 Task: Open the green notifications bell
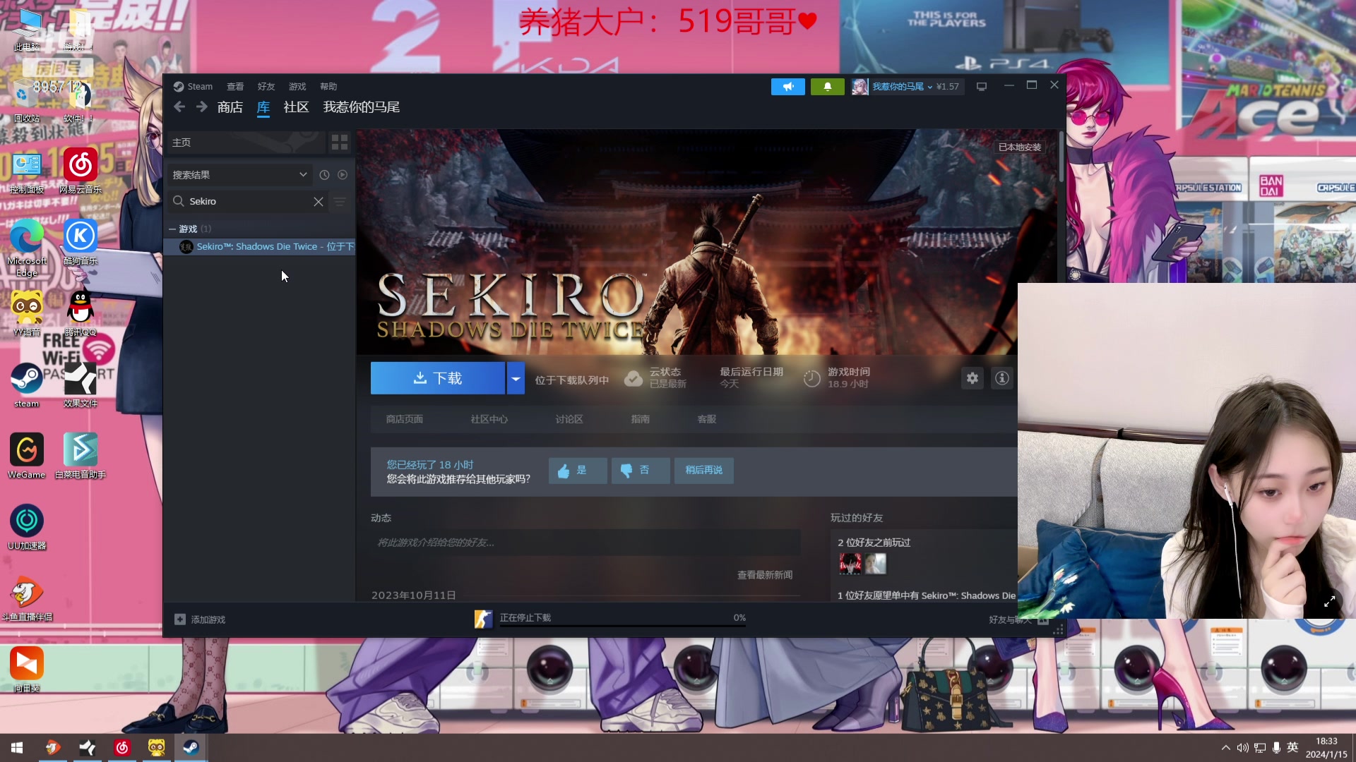click(x=827, y=86)
